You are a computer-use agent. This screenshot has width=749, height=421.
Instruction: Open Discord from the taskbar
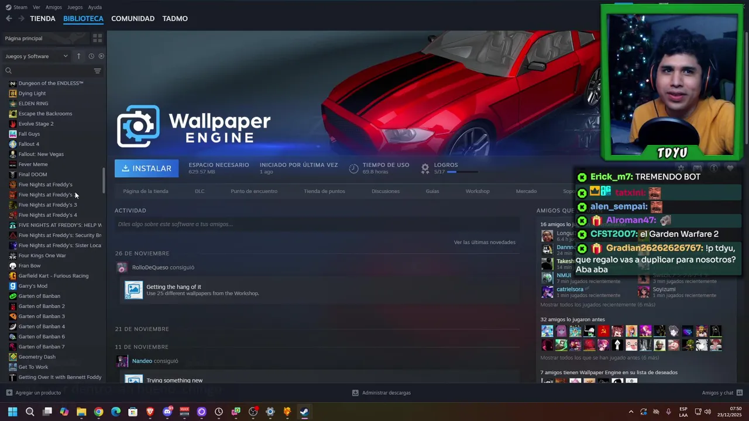pos(167,412)
